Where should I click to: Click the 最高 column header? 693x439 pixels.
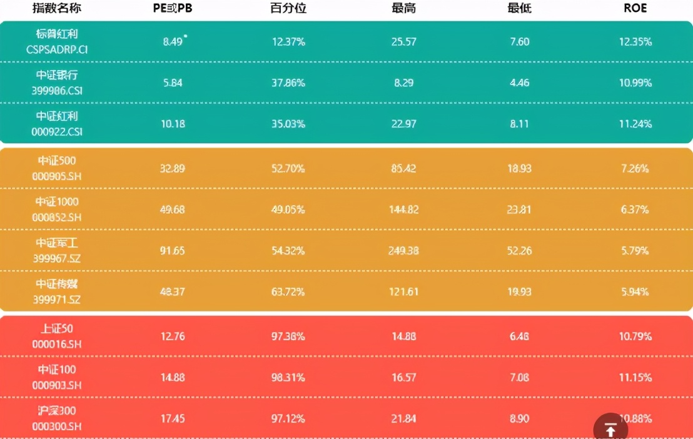[403, 8]
